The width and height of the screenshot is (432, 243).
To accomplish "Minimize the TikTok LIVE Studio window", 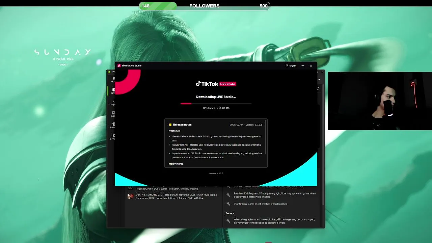I will click(x=303, y=65).
